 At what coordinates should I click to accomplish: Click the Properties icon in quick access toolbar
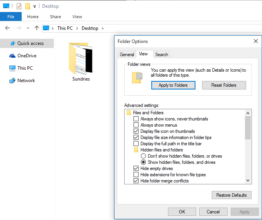click(19, 6)
